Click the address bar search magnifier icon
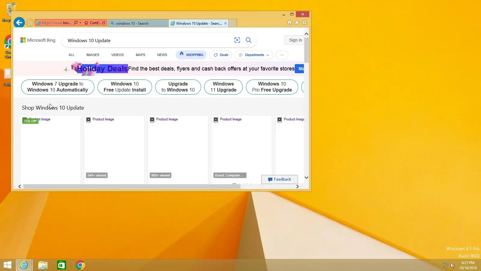This screenshot has height=271, width=481. click(76, 23)
